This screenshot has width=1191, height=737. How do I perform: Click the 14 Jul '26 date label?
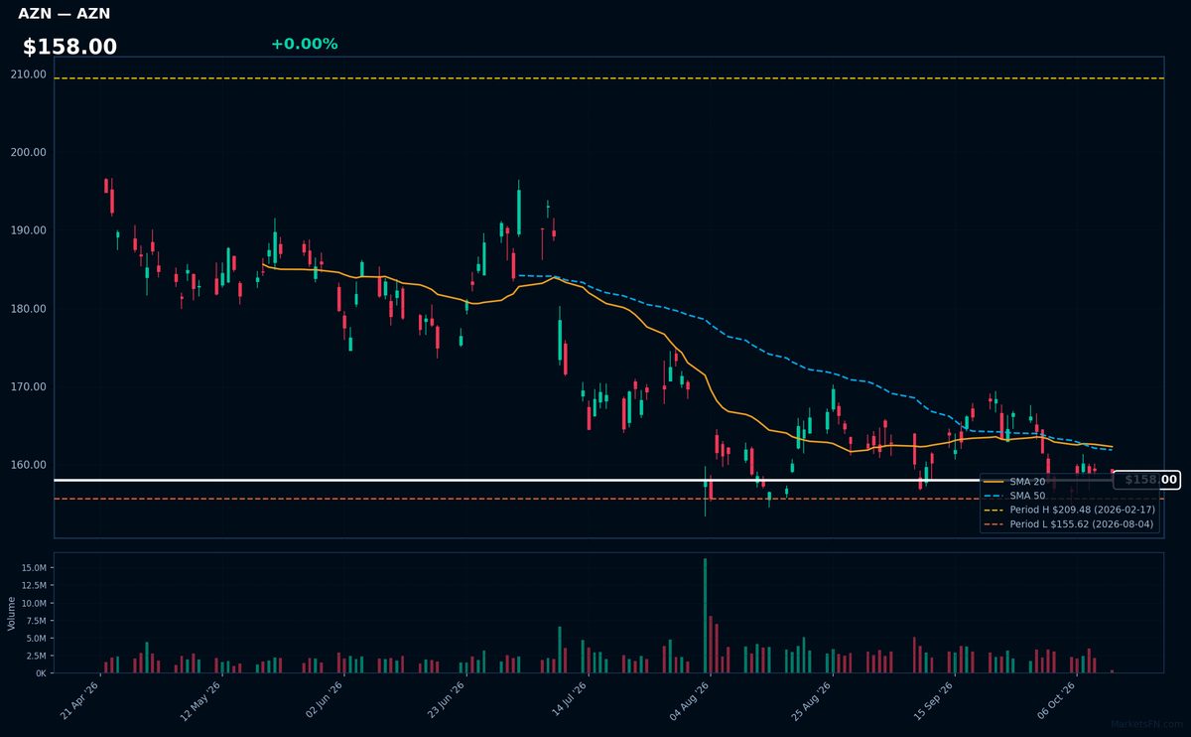click(569, 700)
